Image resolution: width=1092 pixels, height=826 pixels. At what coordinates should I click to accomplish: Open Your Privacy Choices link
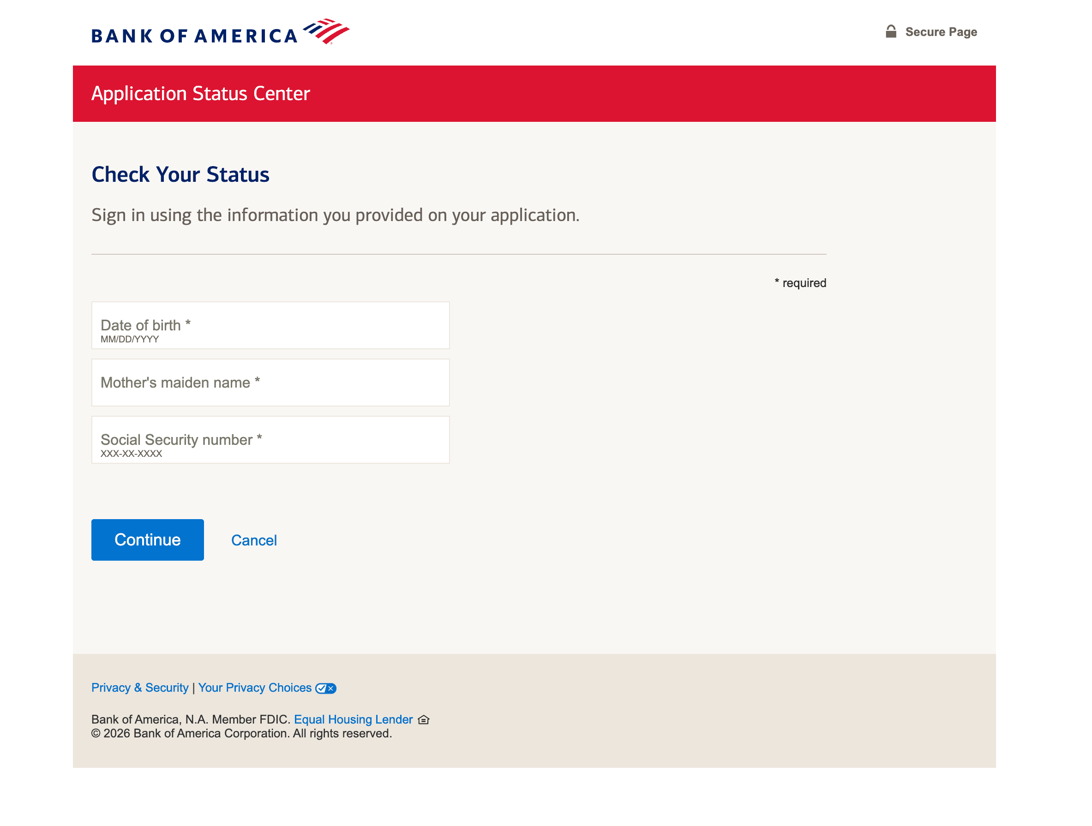[255, 688]
